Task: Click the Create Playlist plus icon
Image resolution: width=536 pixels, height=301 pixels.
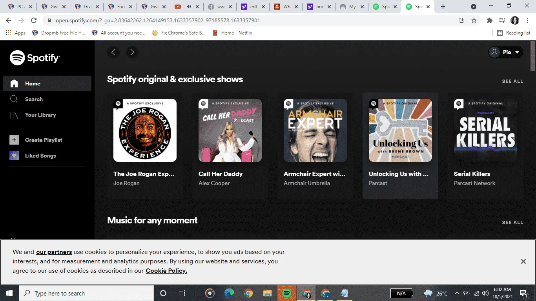Action: click(x=14, y=140)
